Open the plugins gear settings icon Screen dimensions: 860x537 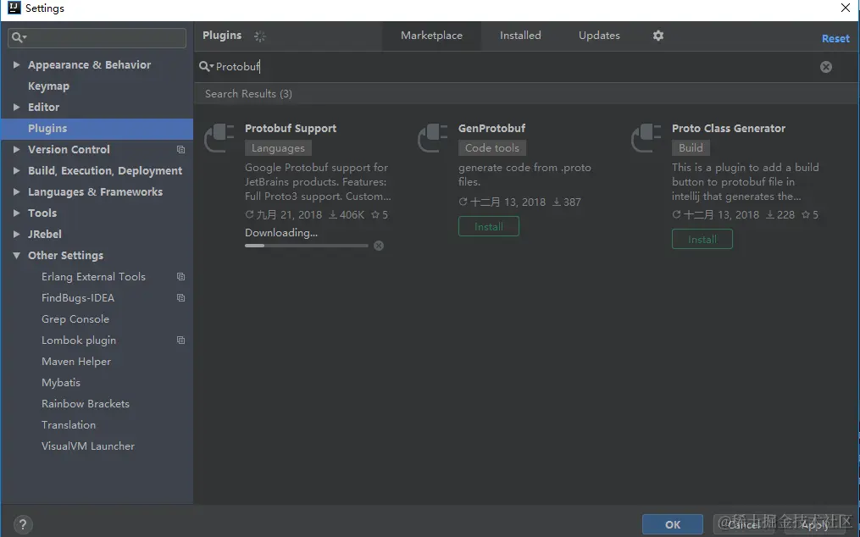658,36
